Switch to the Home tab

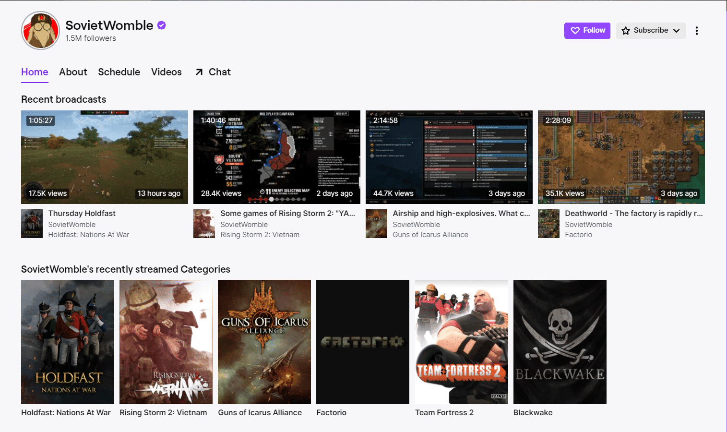coord(35,72)
